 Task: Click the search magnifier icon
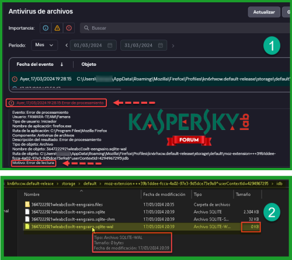click(86, 28)
